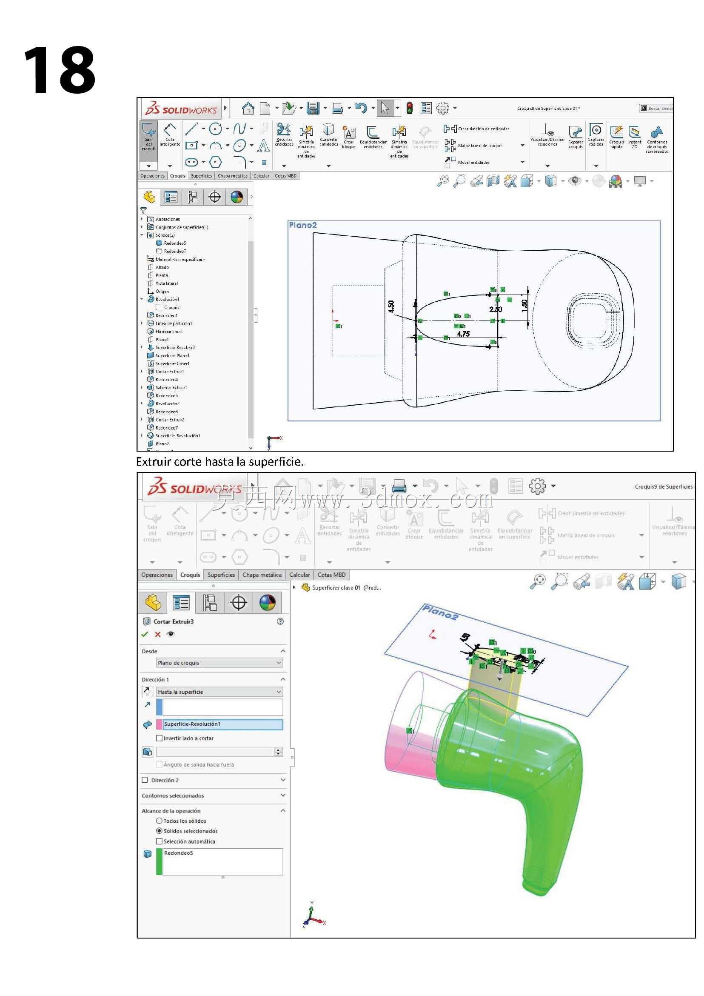This screenshot has height=996, width=704.
Task: Click the Save diskette icon in sketch-editing window
Action: 313,108
